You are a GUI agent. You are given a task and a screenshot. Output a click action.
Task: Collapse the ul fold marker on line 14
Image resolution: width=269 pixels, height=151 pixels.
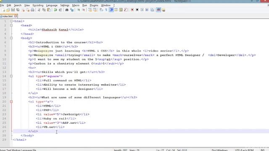(11, 76)
